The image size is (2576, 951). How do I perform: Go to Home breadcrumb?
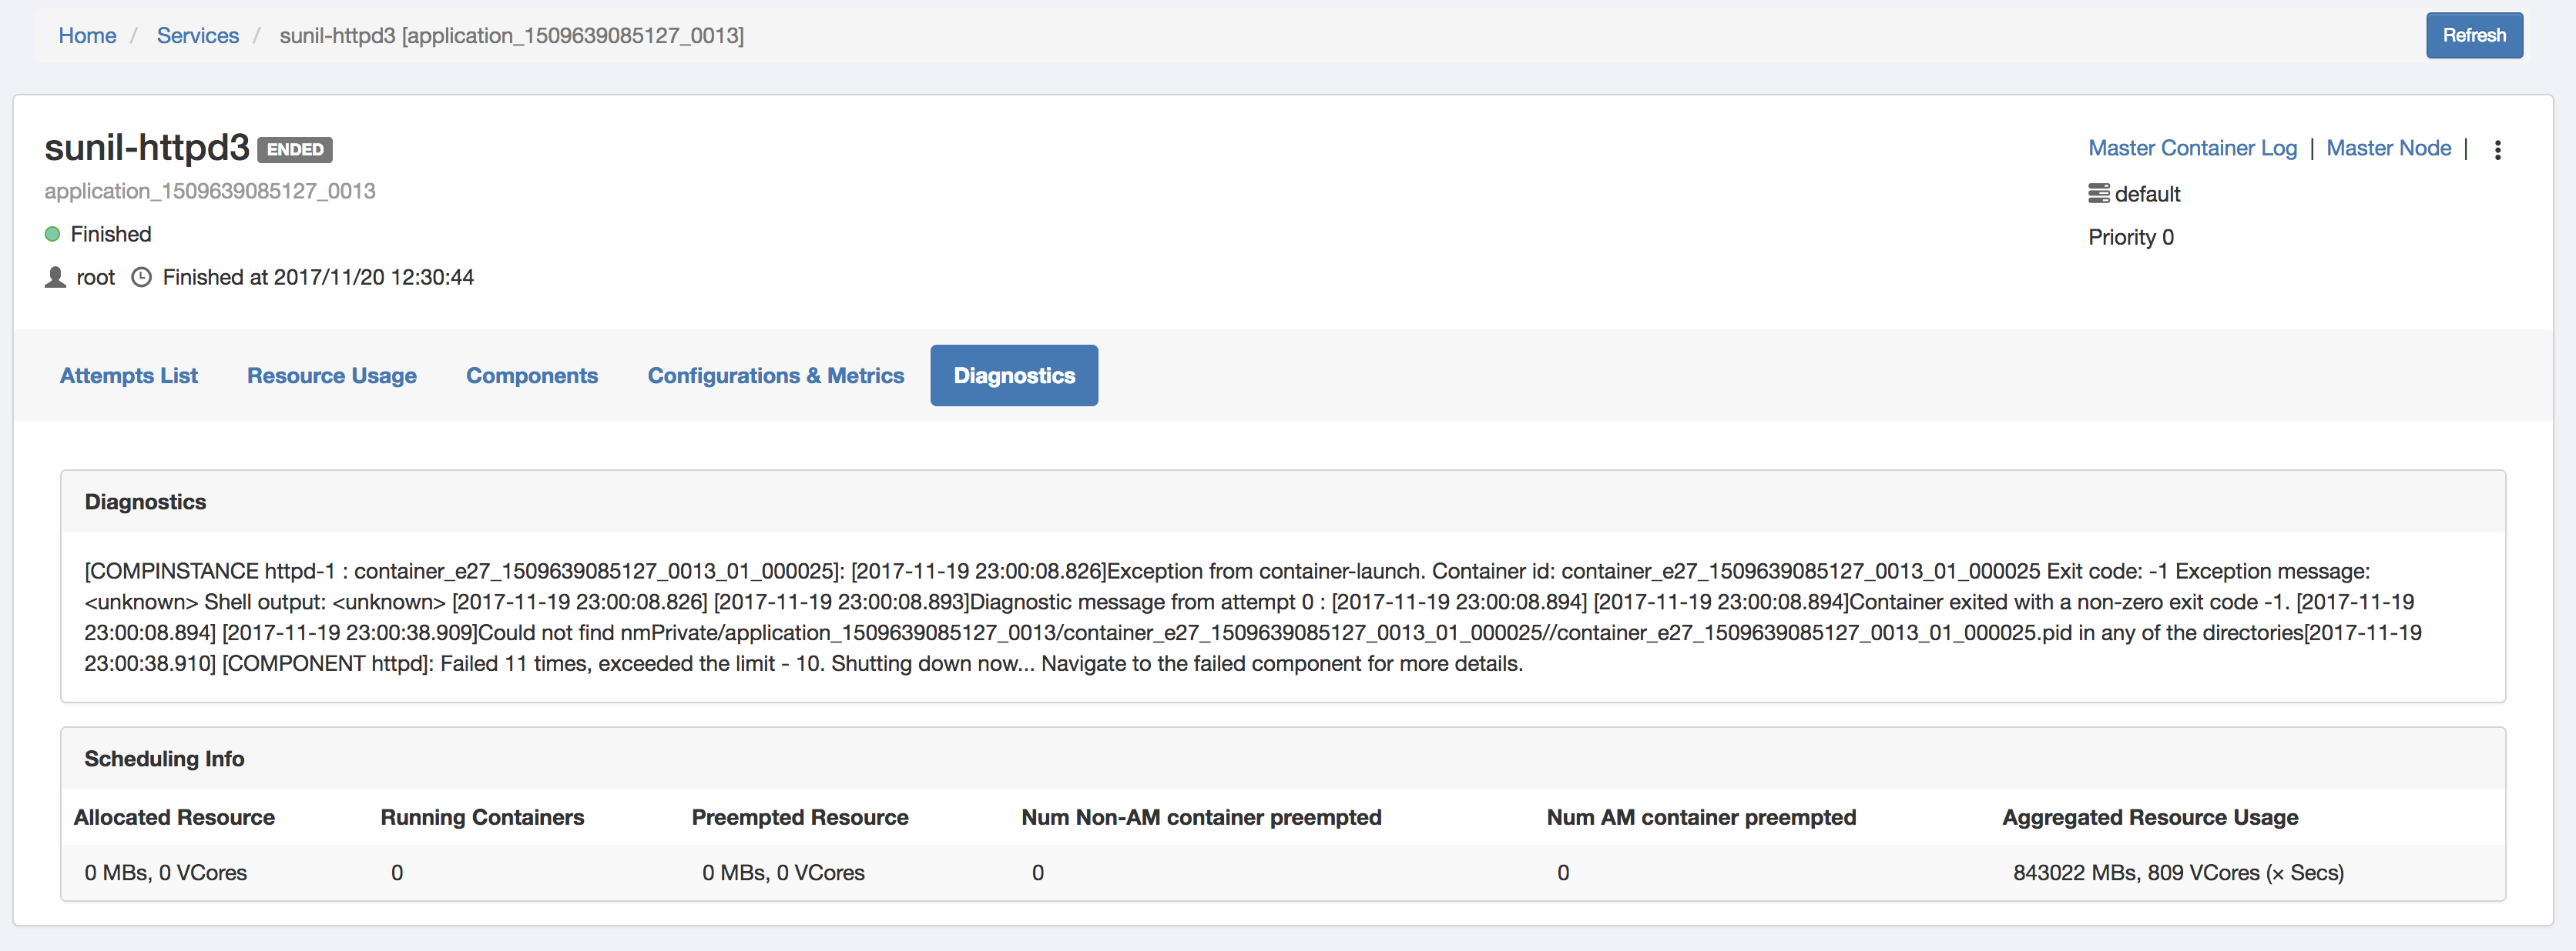(x=87, y=36)
